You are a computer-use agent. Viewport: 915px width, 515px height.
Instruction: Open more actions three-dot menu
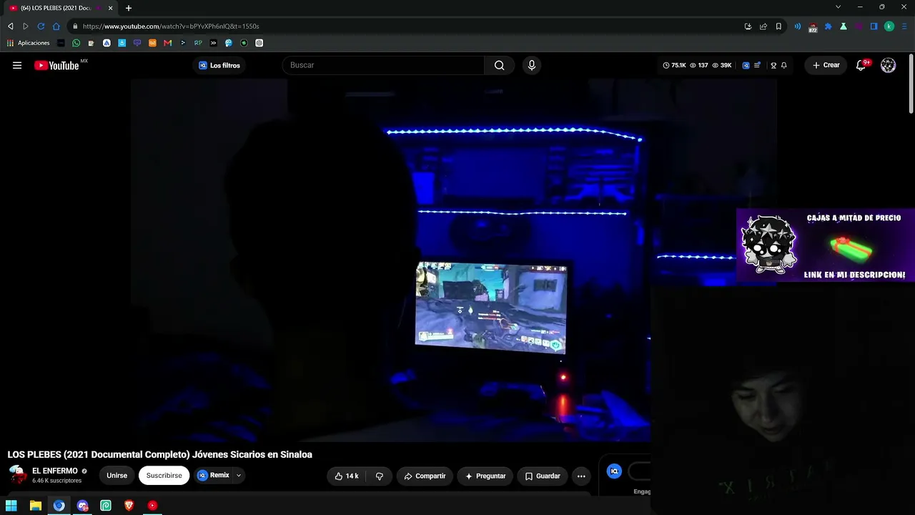[x=581, y=476]
